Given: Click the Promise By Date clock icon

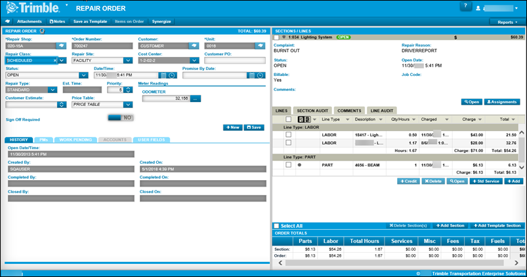Looking at the screenshot, I should coord(260,75).
